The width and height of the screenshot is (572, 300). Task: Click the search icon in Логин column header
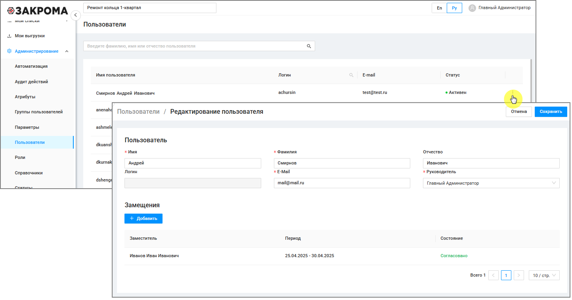click(351, 75)
